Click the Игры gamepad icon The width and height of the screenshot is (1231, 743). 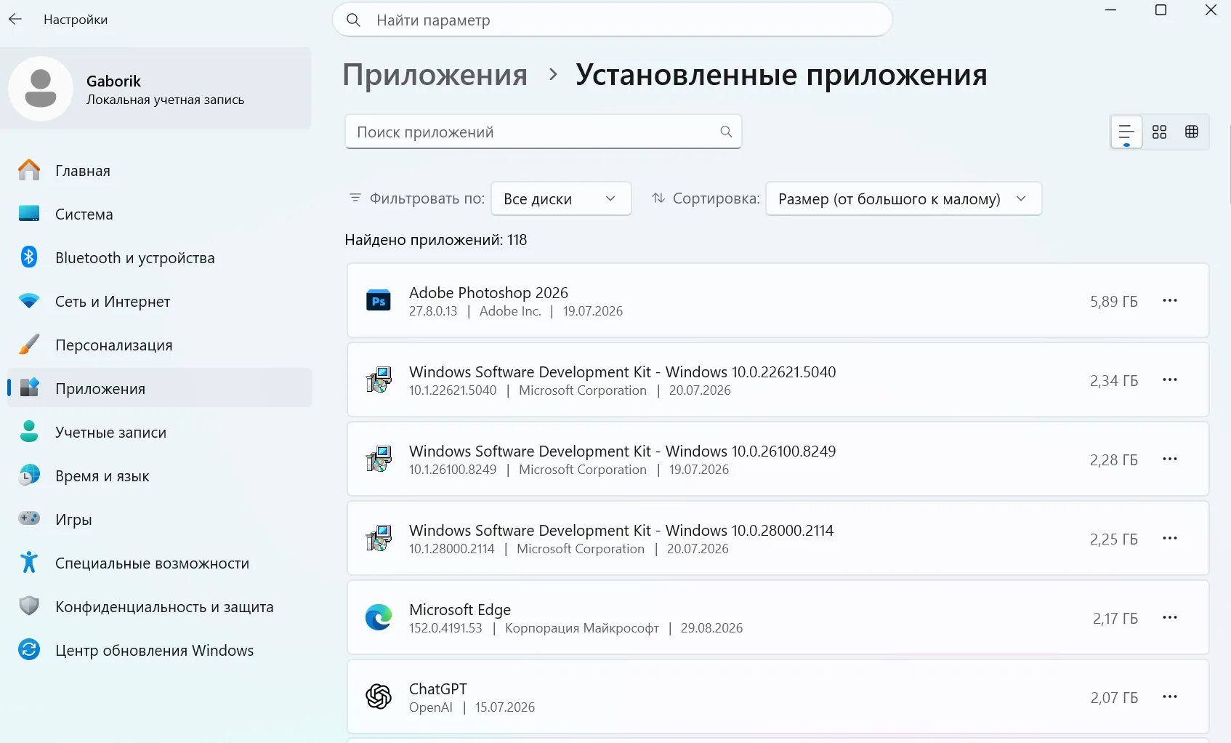(29, 519)
